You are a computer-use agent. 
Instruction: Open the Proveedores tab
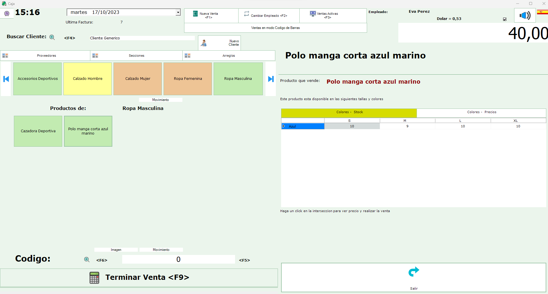click(46, 56)
